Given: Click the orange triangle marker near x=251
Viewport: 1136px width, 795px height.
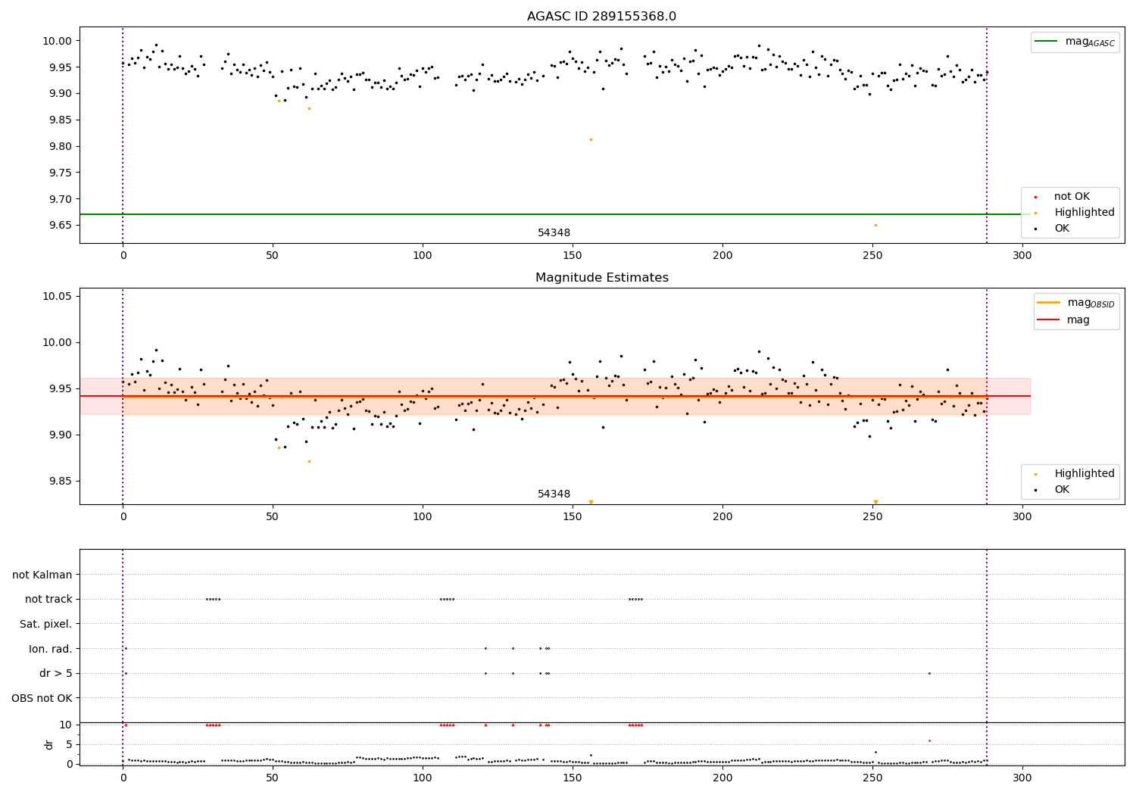Looking at the screenshot, I should click(875, 502).
